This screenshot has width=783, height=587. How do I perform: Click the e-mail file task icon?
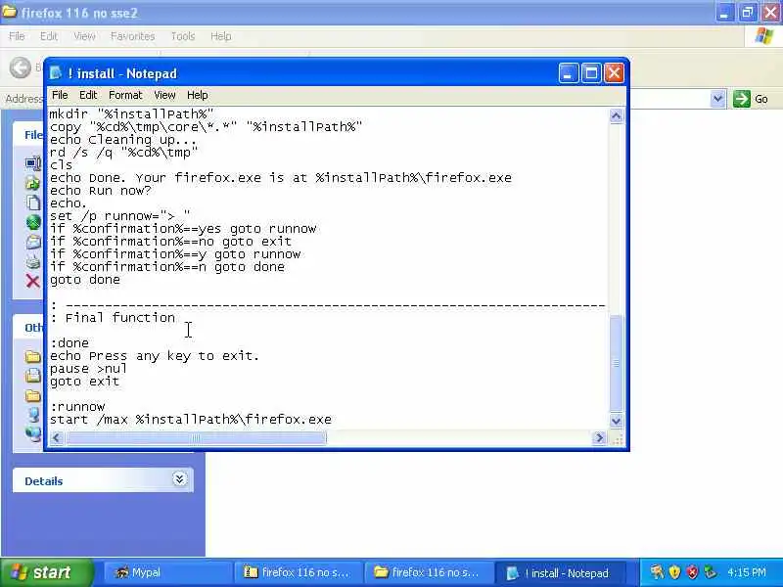[33, 242]
